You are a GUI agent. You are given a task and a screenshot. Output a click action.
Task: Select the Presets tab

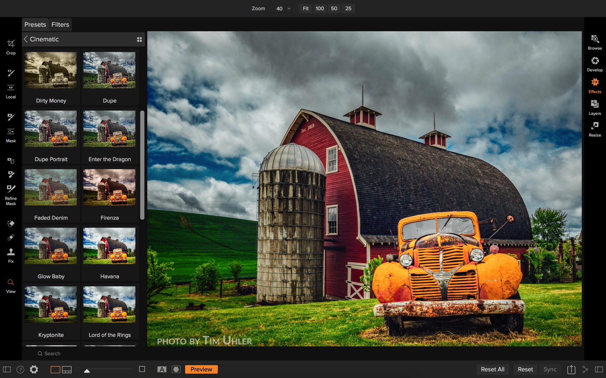35,25
